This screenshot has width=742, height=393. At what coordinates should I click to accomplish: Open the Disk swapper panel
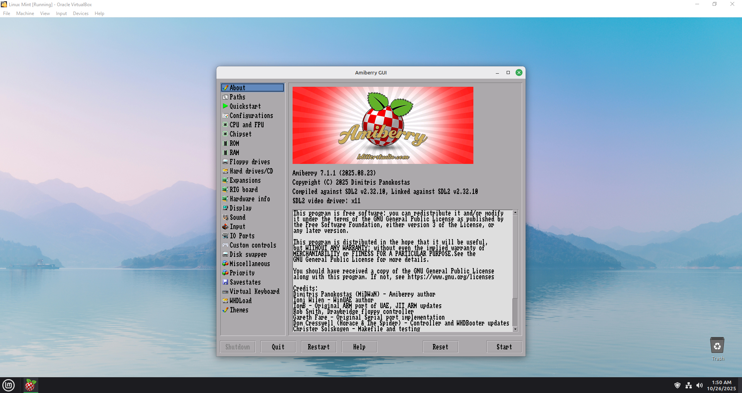[252, 255]
